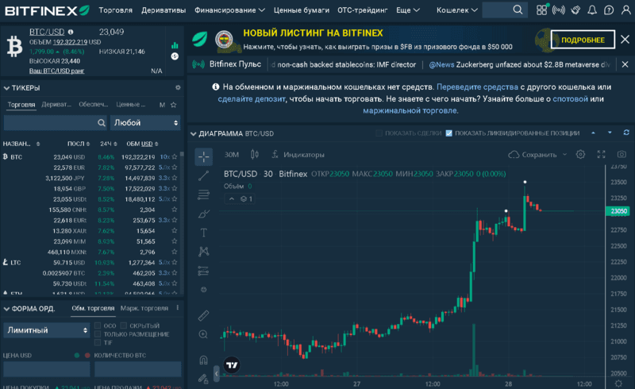
Task: Open the search icon in top navigation
Action: coord(518,10)
